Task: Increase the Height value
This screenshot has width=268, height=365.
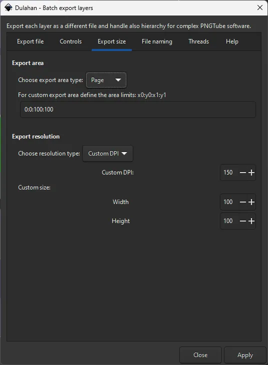Action: (x=251, y=221)
